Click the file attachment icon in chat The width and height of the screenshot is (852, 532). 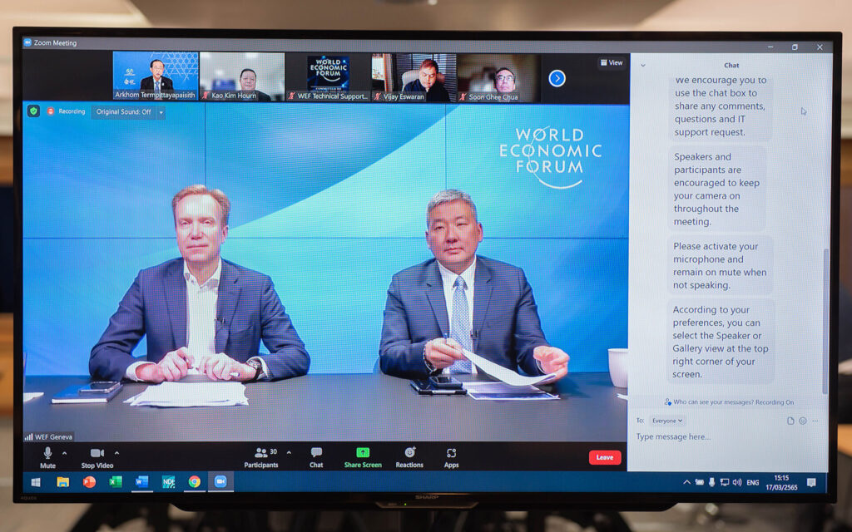click(790, 421)
